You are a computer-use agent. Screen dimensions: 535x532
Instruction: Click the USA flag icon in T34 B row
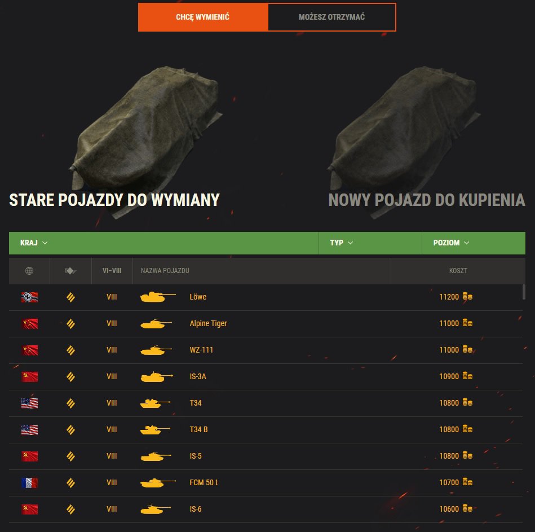30,429
